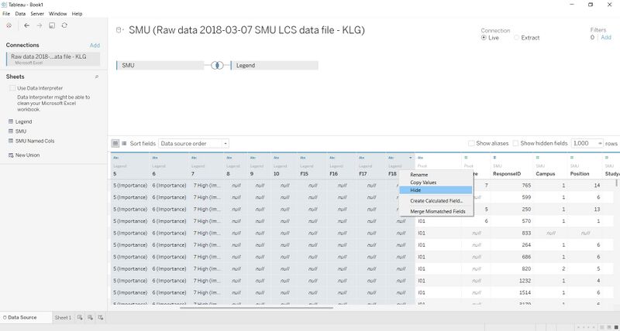Add a new story using tab icon
Image resolution: width=620 pixels, height=331 pixels.
pyautogui.click(x=101, y=317)
